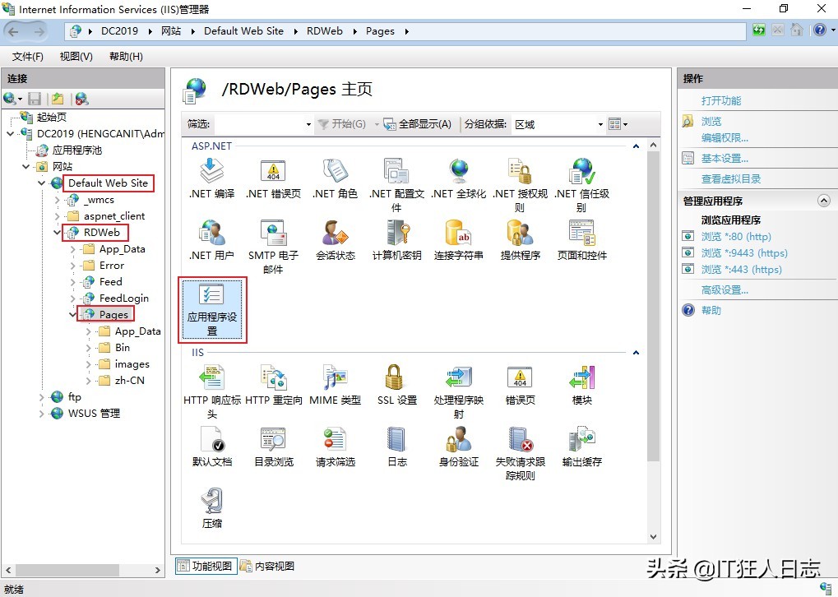Click the 打开功能 action link

(721, 101)
